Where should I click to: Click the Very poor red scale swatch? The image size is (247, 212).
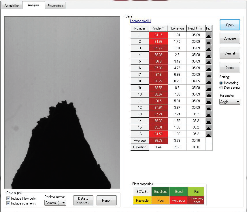(x=179, y=200)
